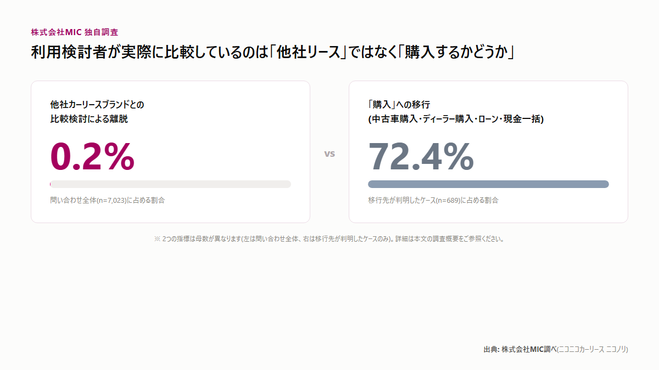
Task: Click the 72.4% figure
Action: (421, 156)
